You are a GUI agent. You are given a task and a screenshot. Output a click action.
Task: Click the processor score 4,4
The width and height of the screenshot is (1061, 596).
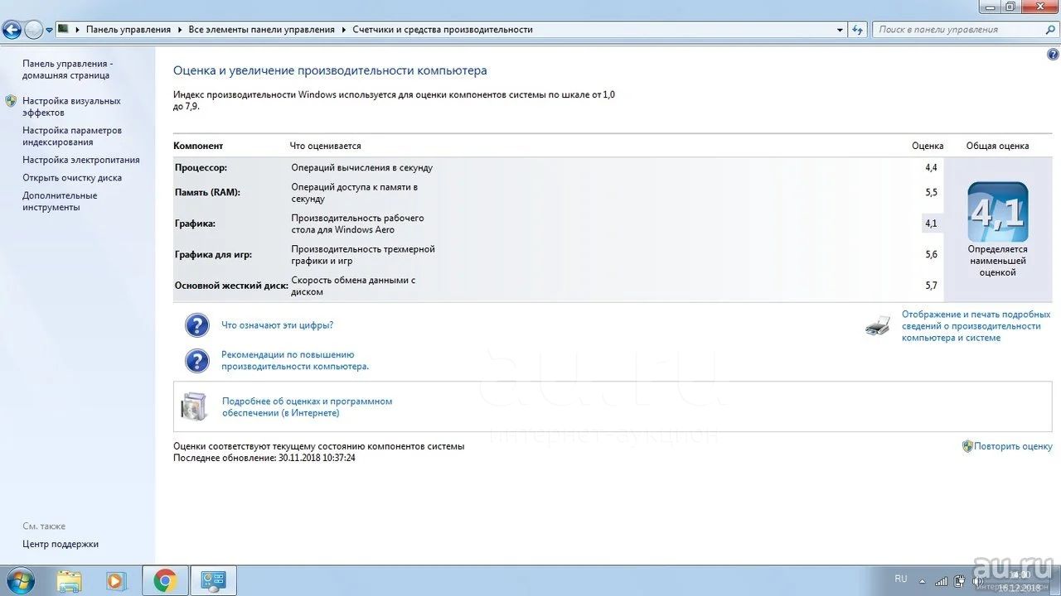[x=931, y=167]
